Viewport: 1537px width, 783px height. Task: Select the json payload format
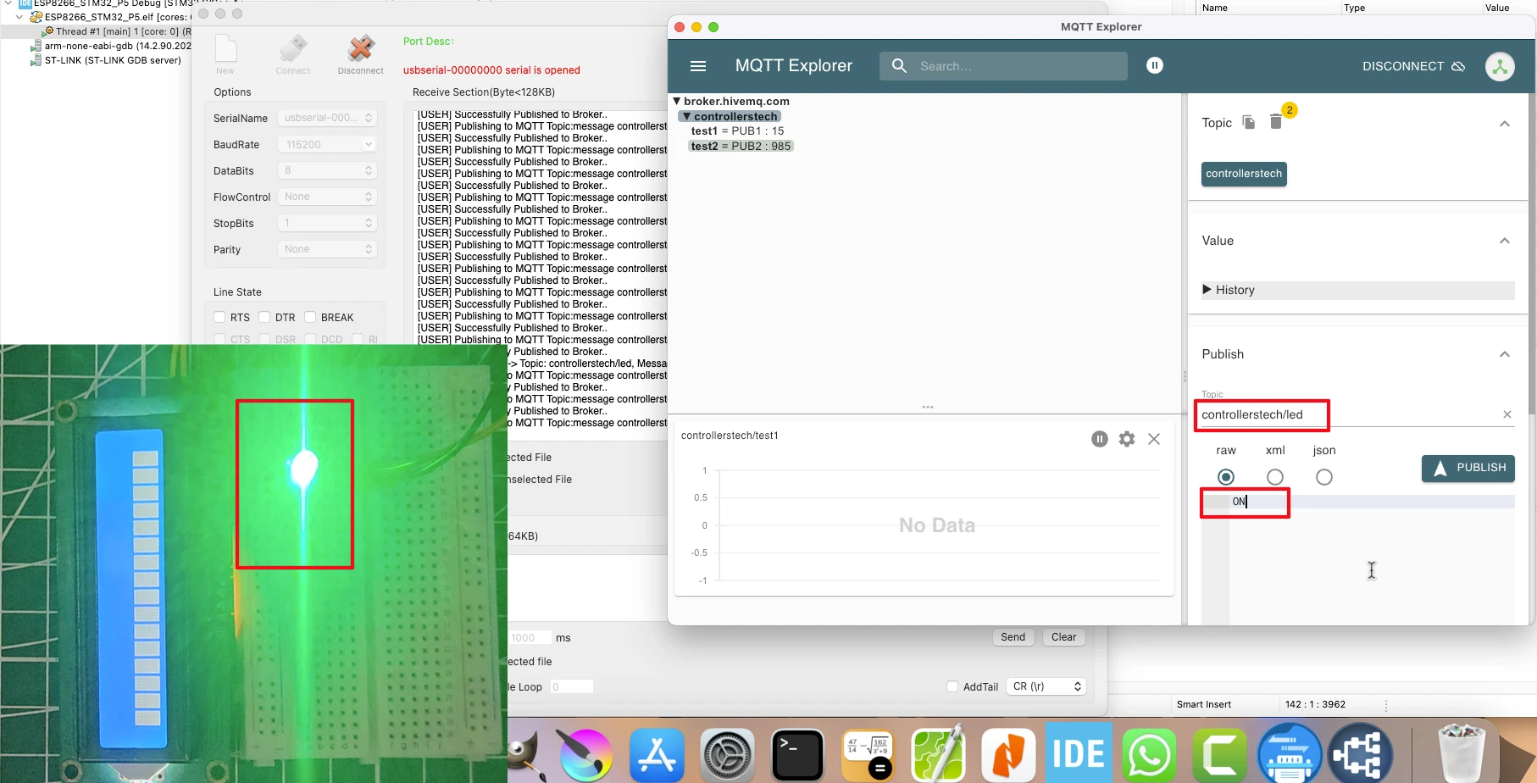1324,477
